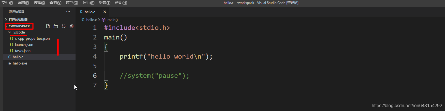Click the file icon beside hello.exe

point(10,63)
